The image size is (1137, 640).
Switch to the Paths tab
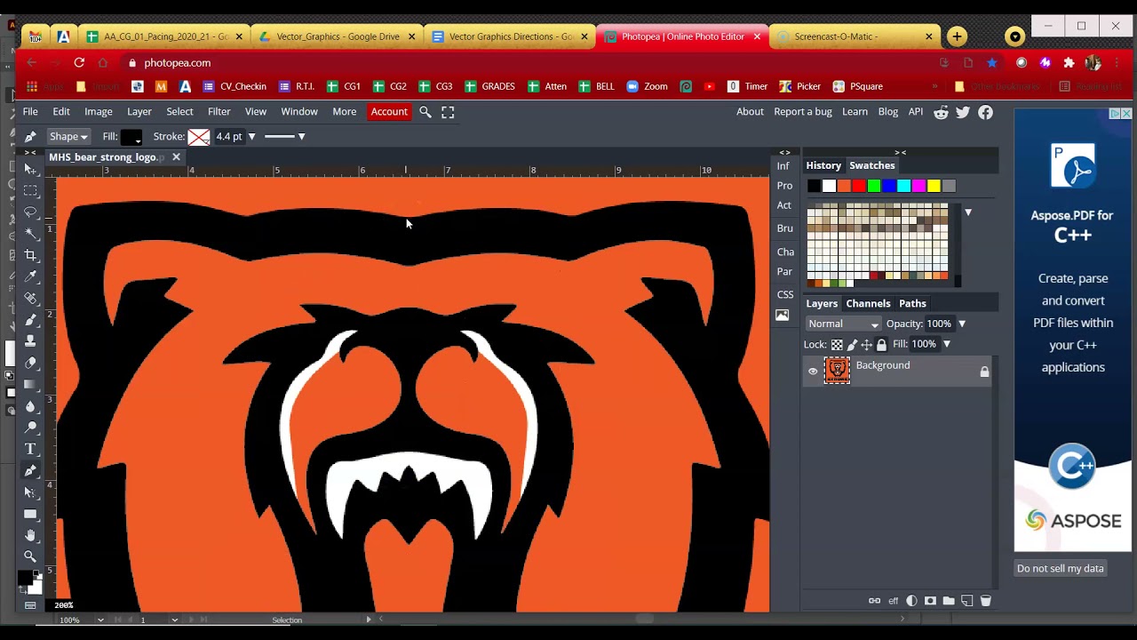[x=912, y=304]
